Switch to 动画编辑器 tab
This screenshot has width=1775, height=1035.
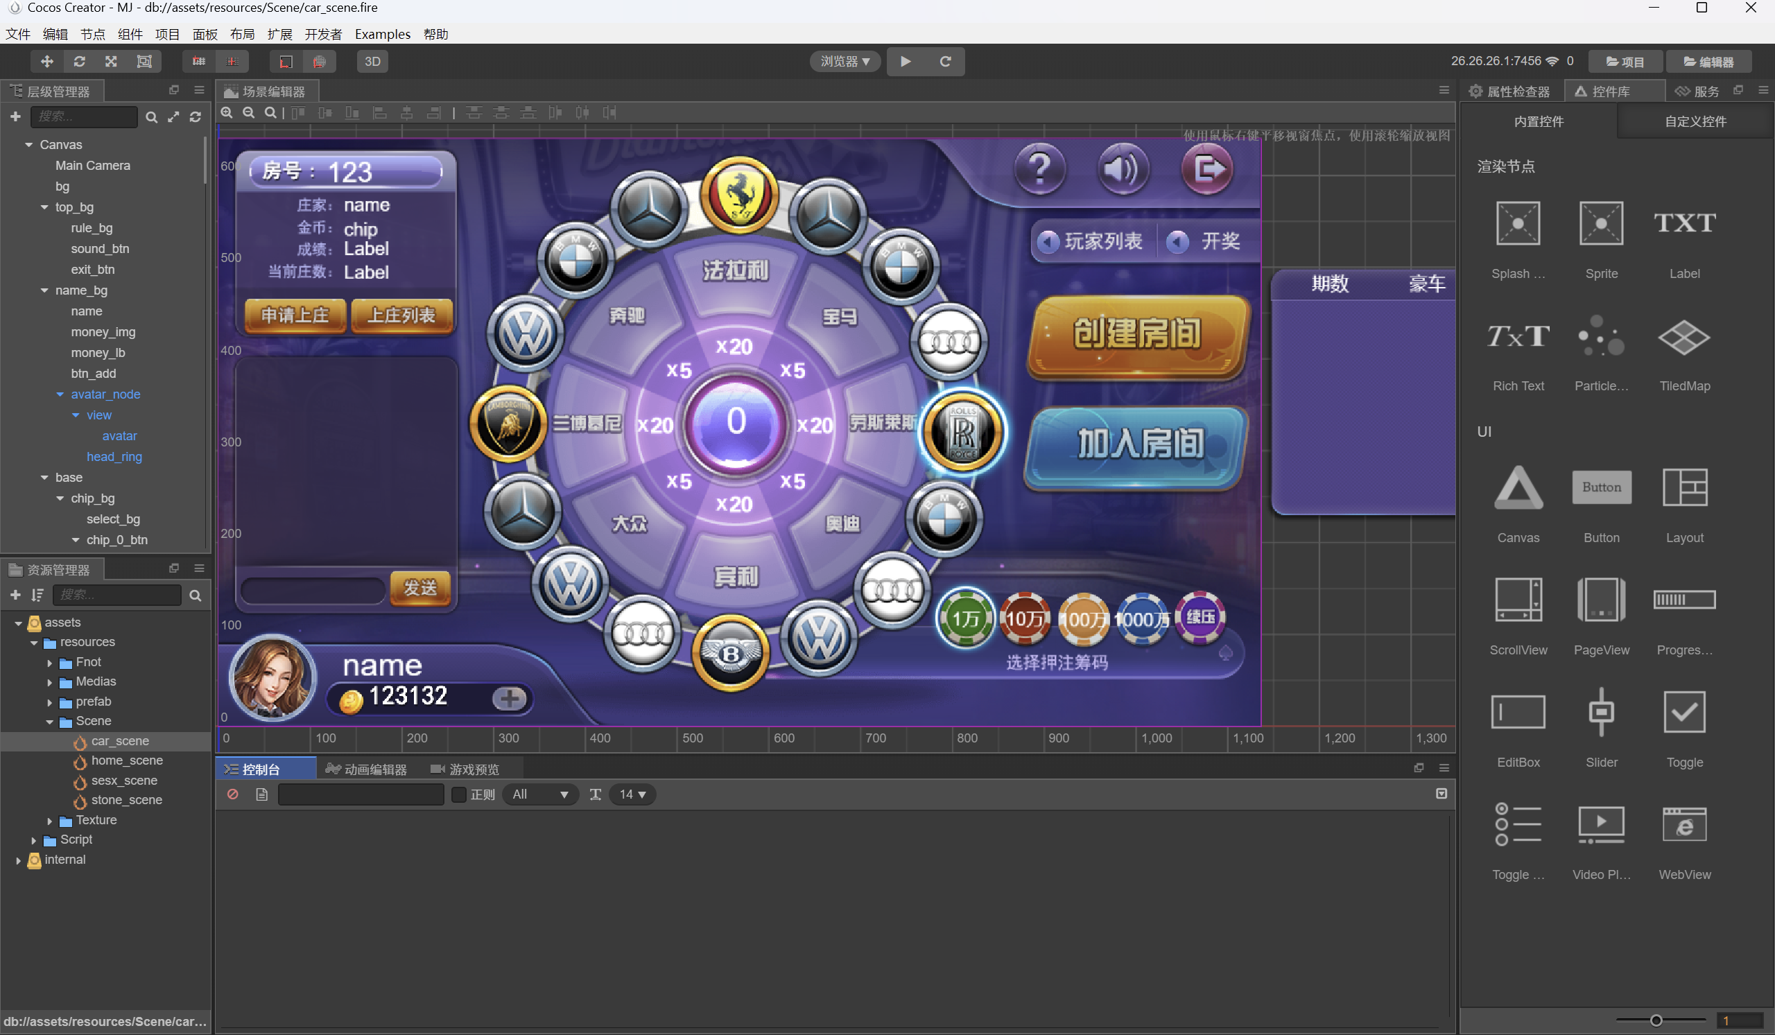[x=367, y=769]
